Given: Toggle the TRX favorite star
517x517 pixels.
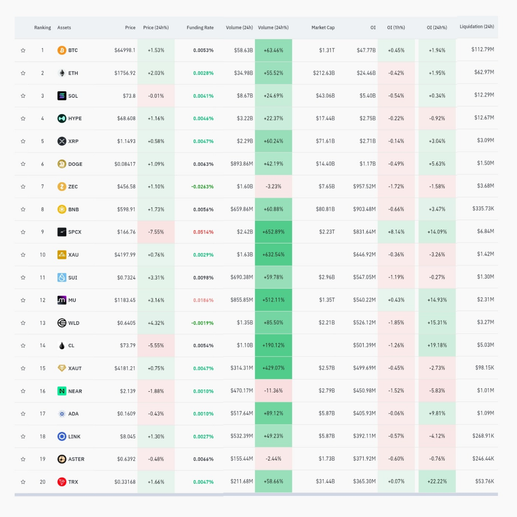Looking at the screenshot, I should 23,482.
